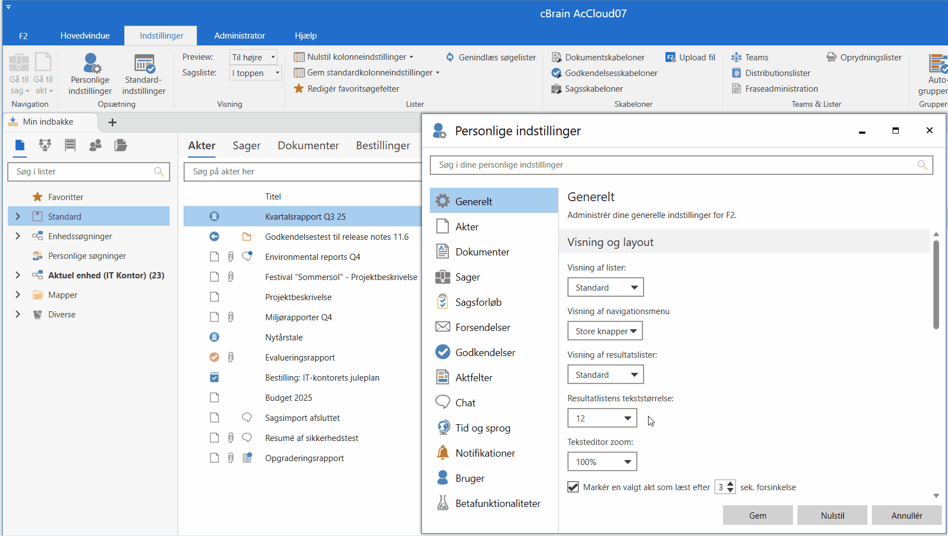Click the Nulstil button
This screenshot has height=536, width=948.
pos(832,515)
